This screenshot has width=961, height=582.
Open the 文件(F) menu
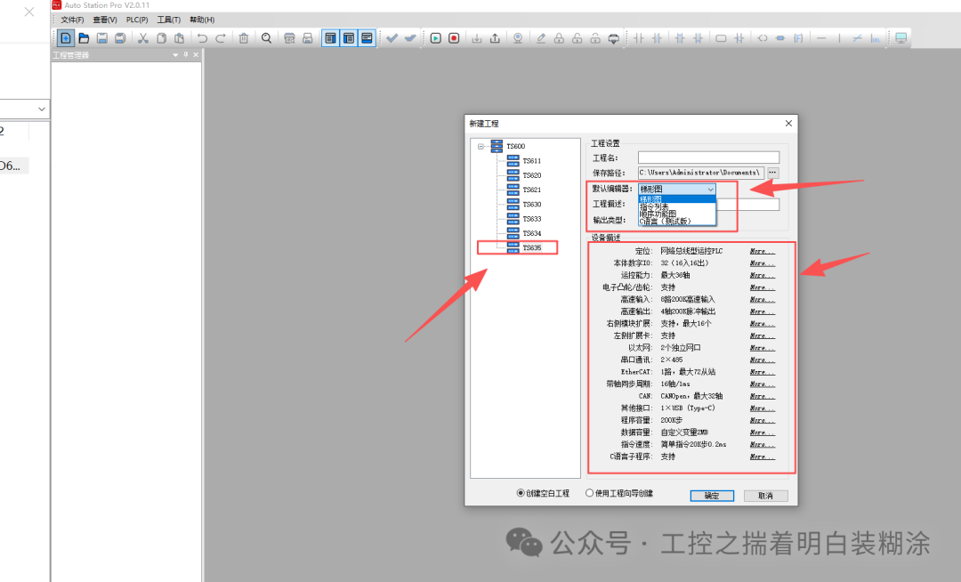pos(72,20)
